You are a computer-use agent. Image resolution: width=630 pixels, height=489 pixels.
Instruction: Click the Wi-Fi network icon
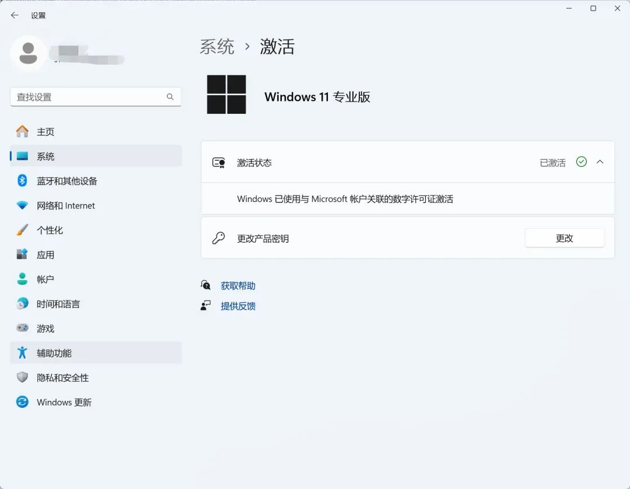coord(23,205)
